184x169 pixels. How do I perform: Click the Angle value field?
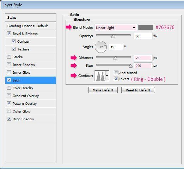116,47
